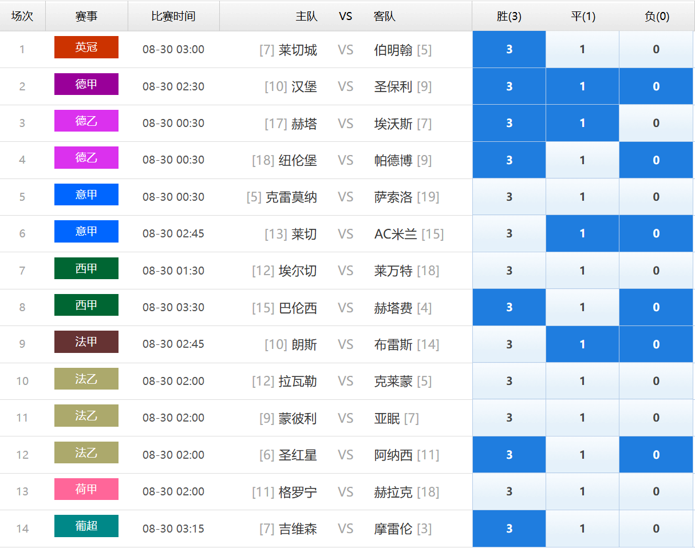The height and width of the screenshot is (548, 695).
Task: Toggle win (3) for match 1 莱切城 vs 伯明翰
Action: coord(509,49)
